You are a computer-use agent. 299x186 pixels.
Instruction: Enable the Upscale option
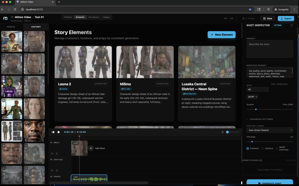[263, 148]
